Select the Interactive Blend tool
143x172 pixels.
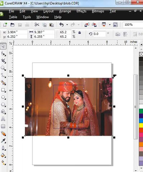pyautogui.click(x=3, y=134)
